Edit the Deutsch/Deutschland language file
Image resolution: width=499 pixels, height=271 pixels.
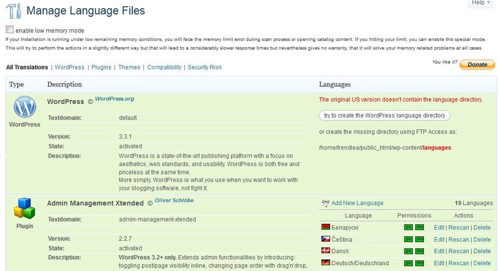click(x=439, y=263)
